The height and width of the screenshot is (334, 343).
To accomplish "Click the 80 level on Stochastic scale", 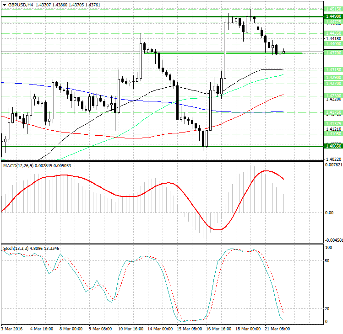I will [327, 261].
